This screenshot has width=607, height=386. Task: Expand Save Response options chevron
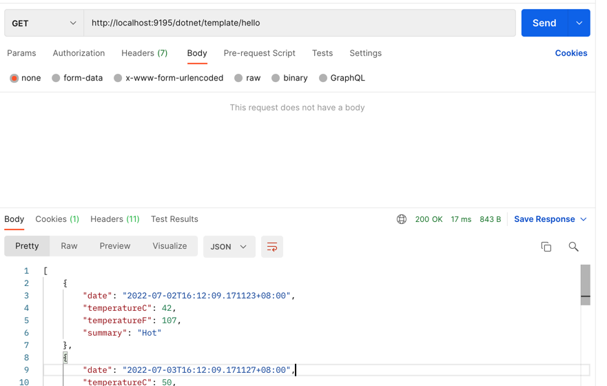(584, 219)
